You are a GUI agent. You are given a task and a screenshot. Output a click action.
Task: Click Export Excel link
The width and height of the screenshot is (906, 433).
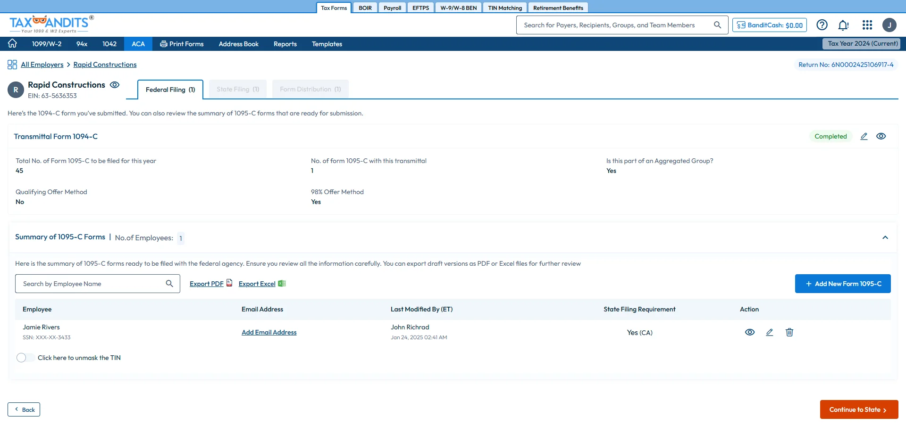(257, 284)
